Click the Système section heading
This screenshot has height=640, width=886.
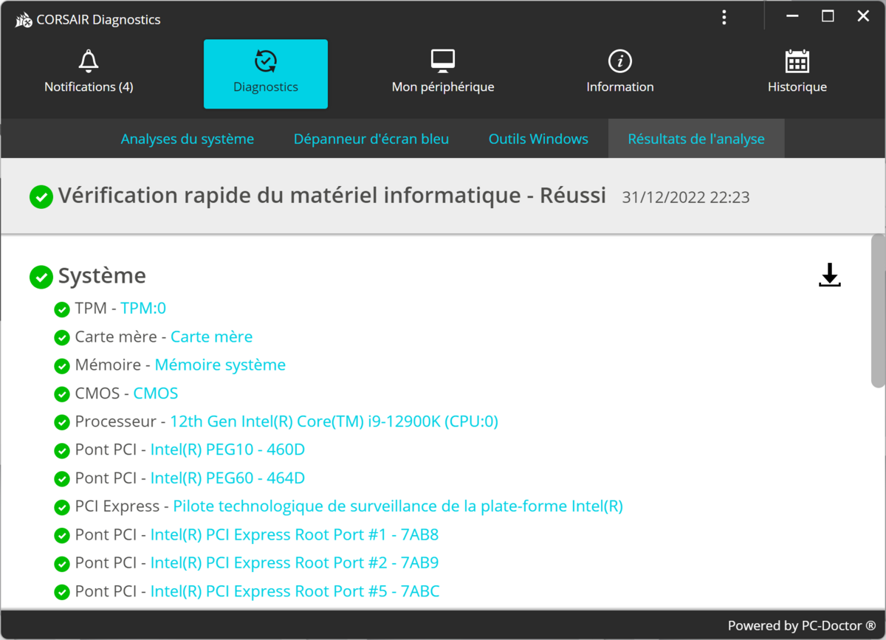[x=102, y=276]
